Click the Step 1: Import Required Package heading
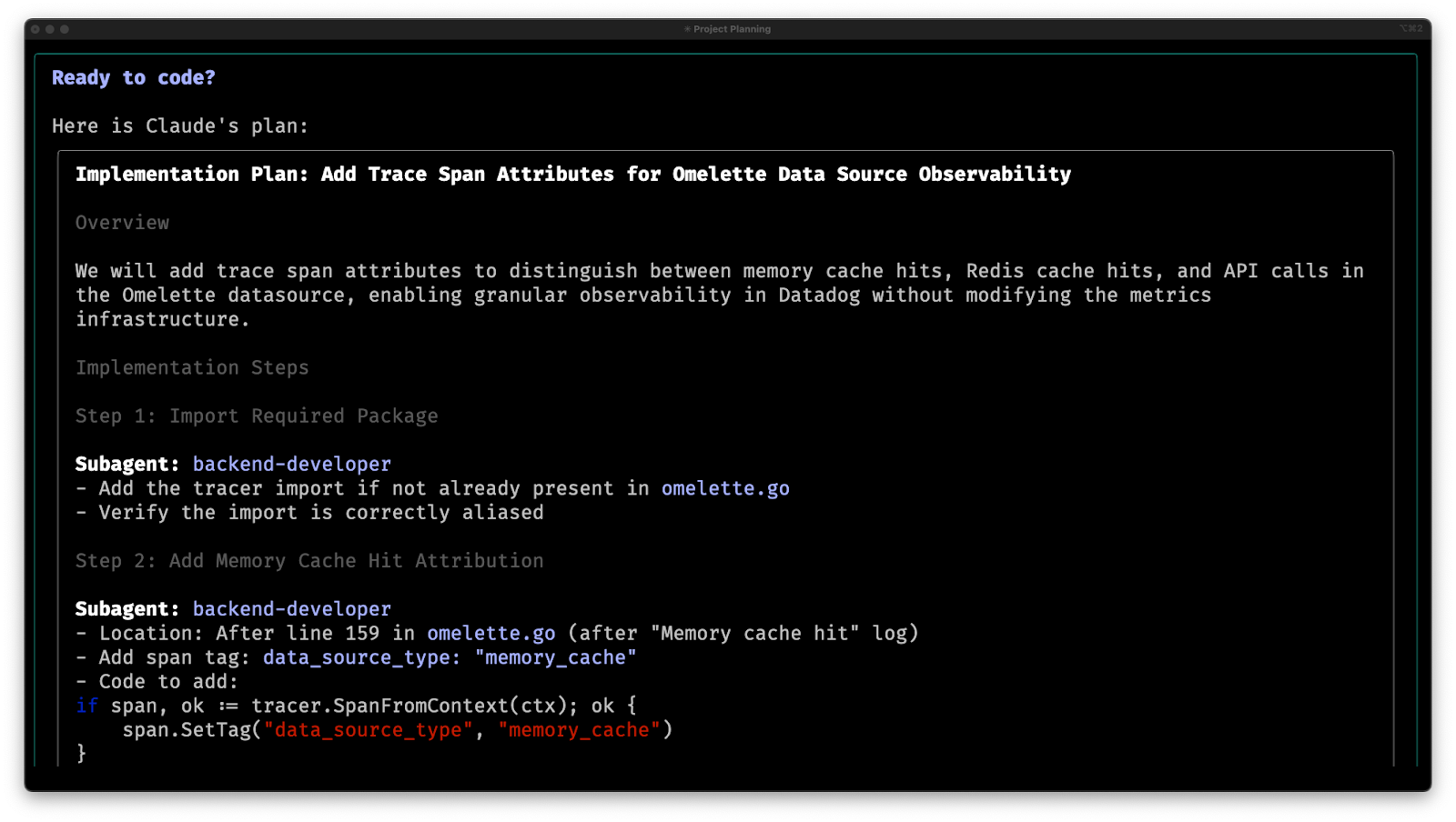Image resolution: width=1456 pixels, height=822 pixels. point(257,416)
